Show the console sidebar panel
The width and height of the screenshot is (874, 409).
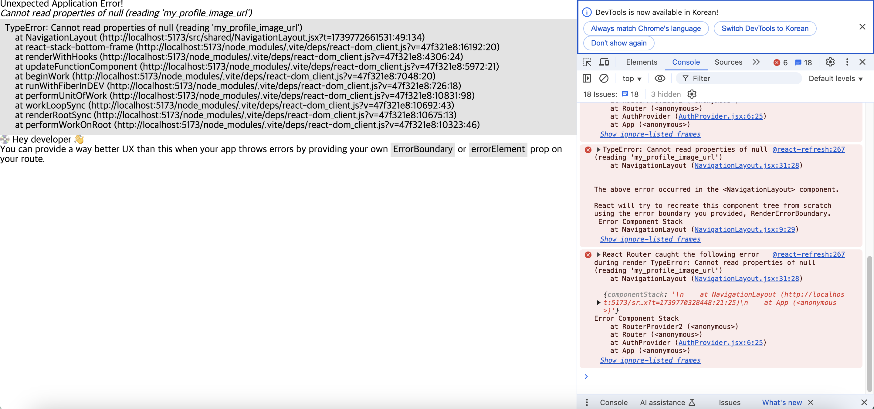click(587, 78)
